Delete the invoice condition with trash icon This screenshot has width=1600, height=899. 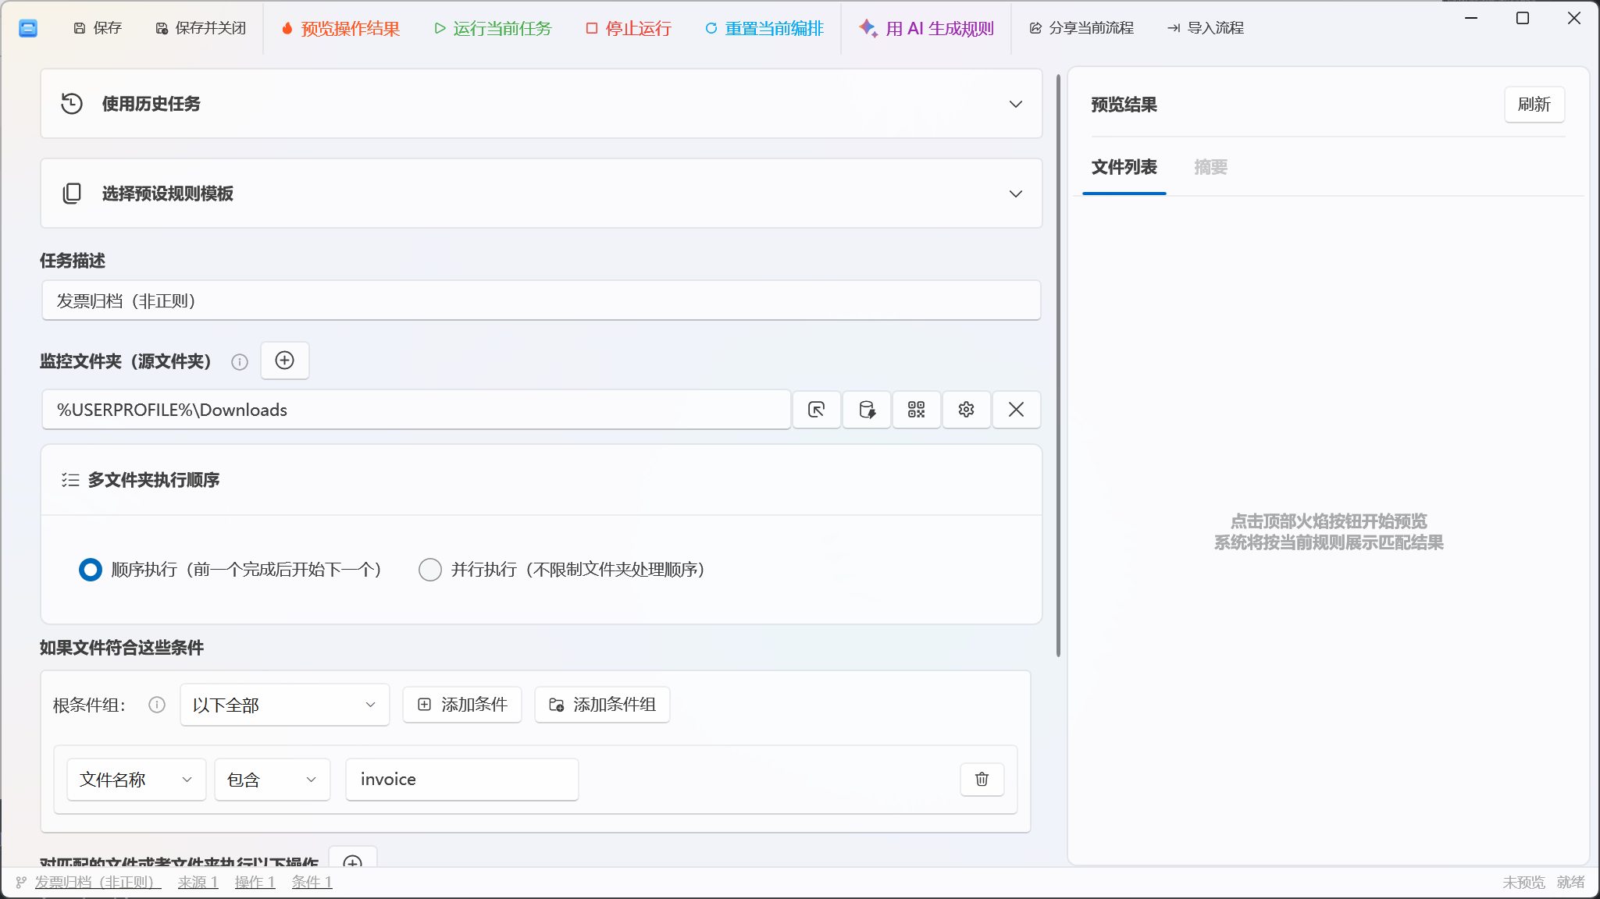[x=982, y=779]
